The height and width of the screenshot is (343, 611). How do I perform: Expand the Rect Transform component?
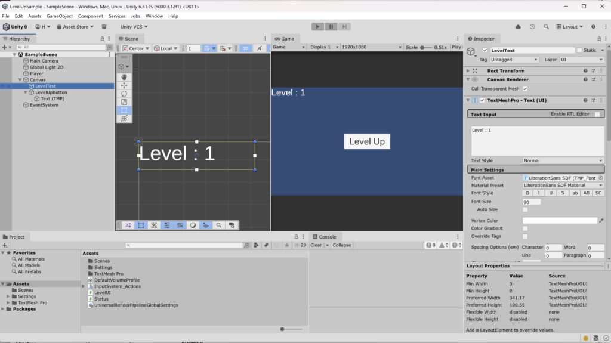click(x=468, y=71)
